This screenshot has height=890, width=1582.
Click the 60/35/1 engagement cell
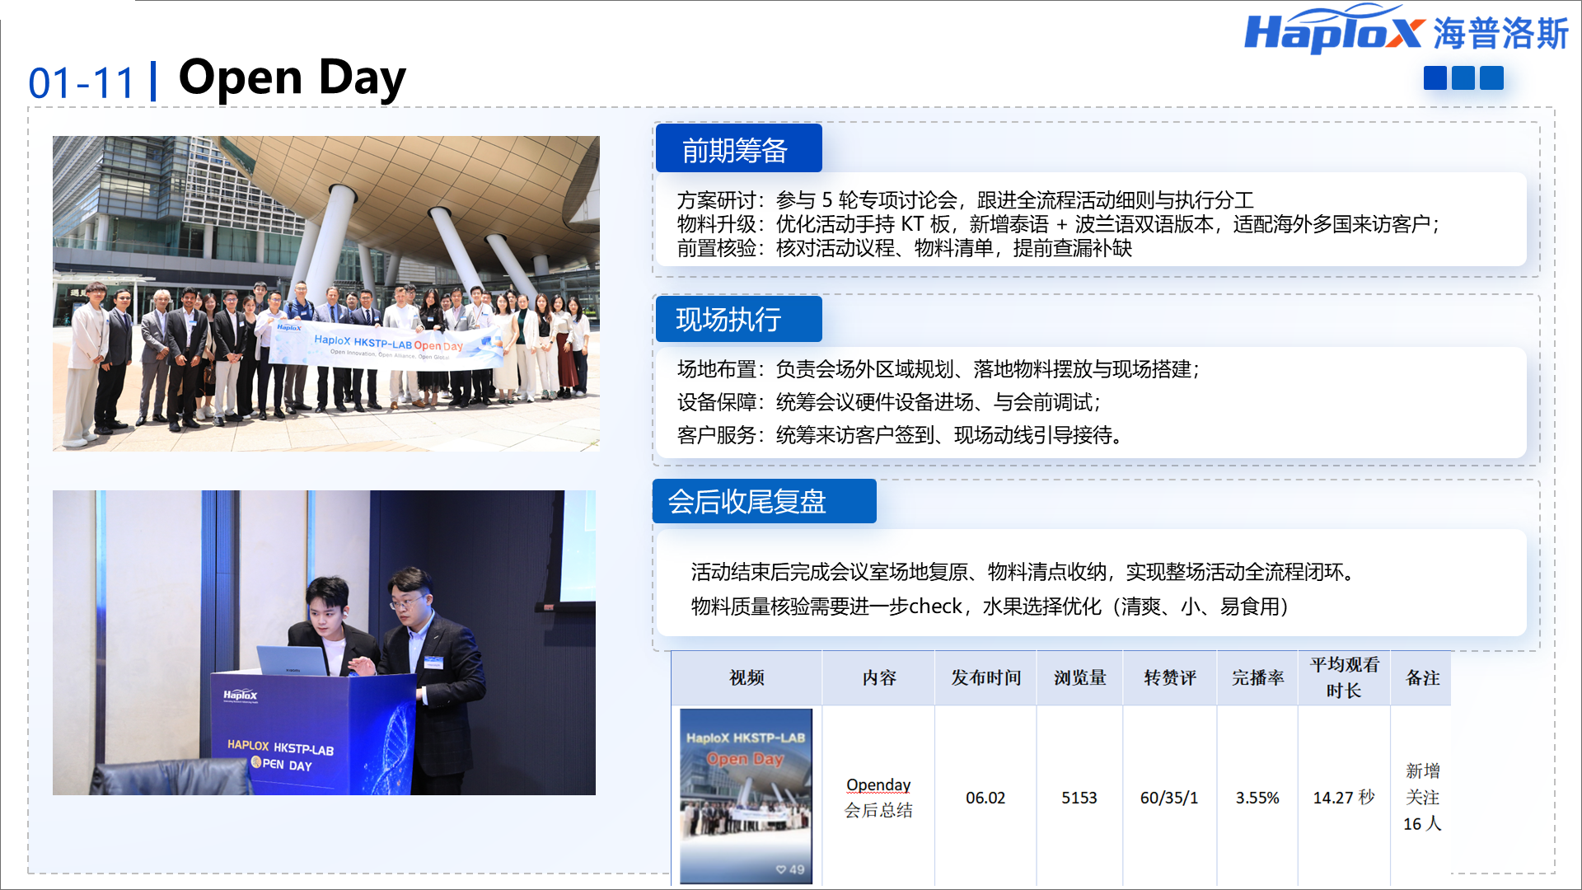tap(1169, 797)
